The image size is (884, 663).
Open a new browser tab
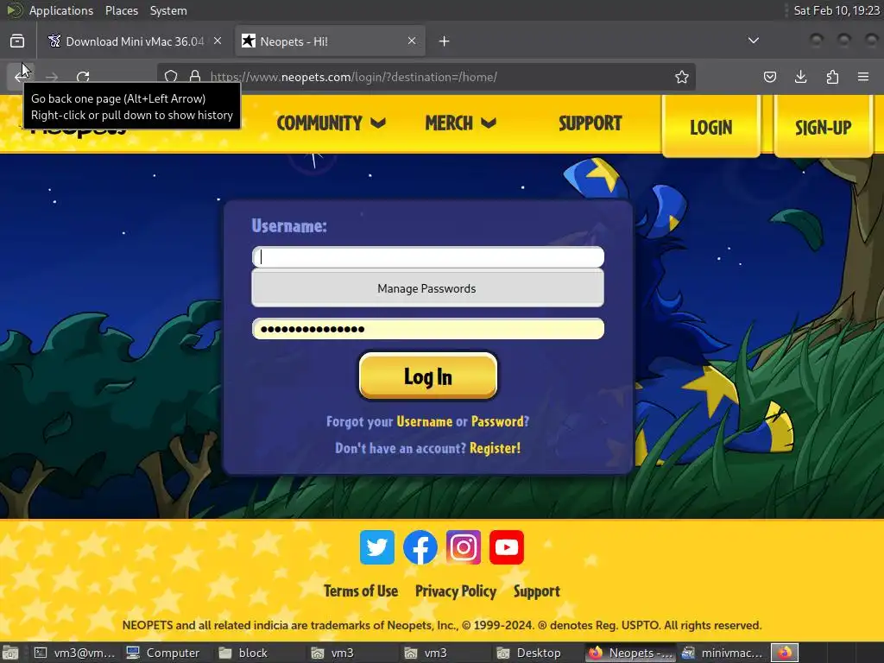445,41
